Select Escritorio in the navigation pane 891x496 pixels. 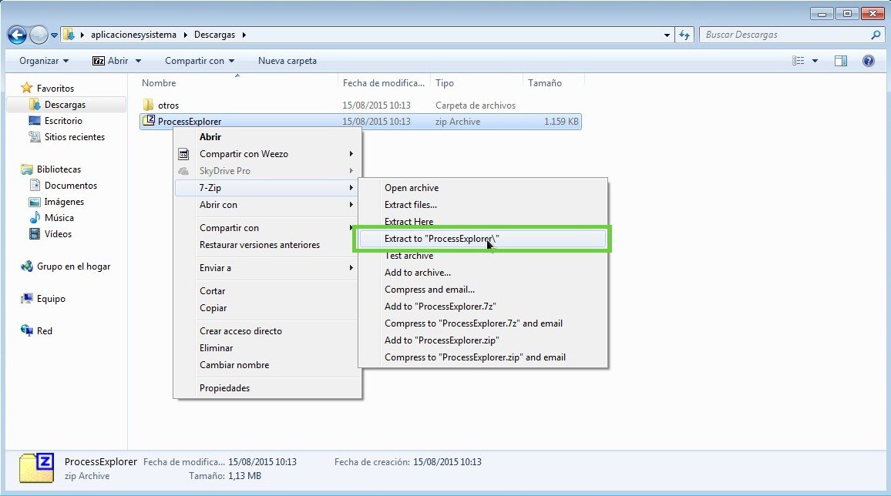[63, 120]
